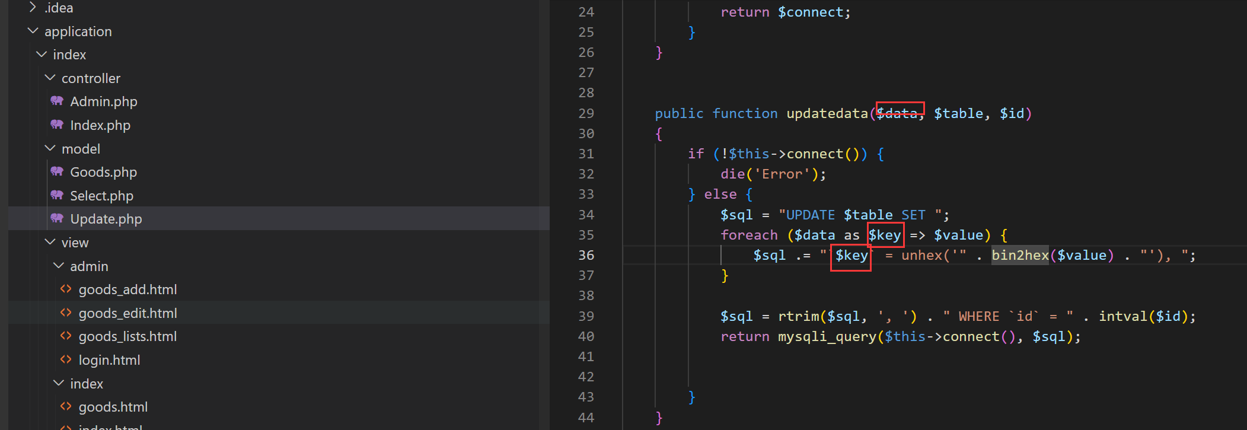1247x430 pixels.
Task: Click the PHP icon next to Index.php
Action: point(57,125)
